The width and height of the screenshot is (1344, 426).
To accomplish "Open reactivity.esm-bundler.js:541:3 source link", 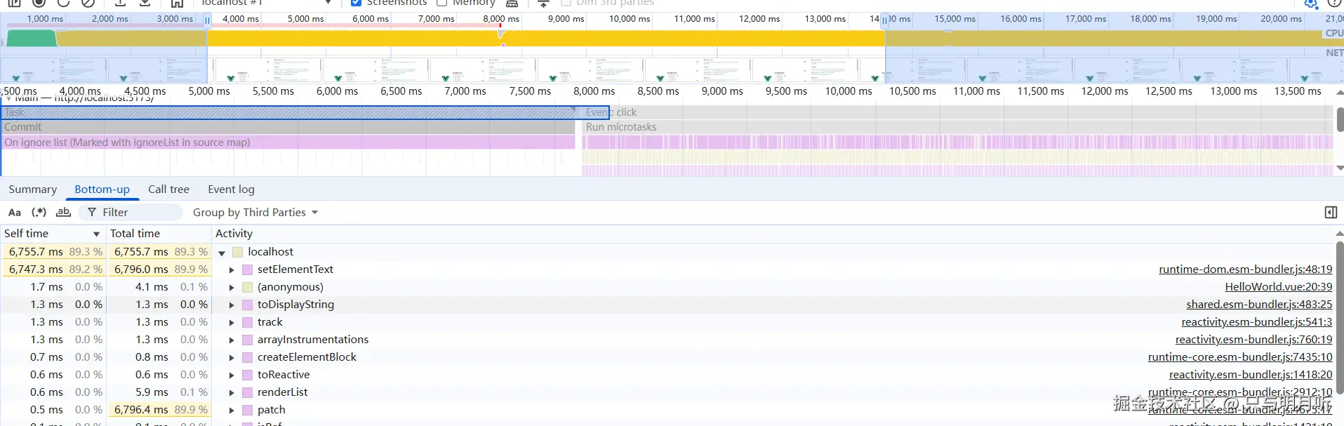I will pyautogui.click(x=1256, y=321).
